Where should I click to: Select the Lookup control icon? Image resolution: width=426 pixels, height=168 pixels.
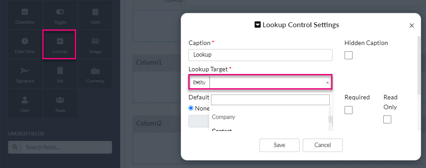[60, 41]
